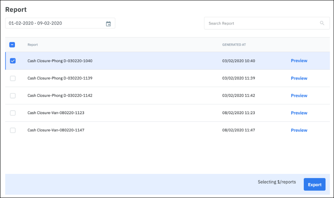This screenshot has height=198, width=334.
Task: Toggle the select-all header checkbox
Action: tap(12, 45)
